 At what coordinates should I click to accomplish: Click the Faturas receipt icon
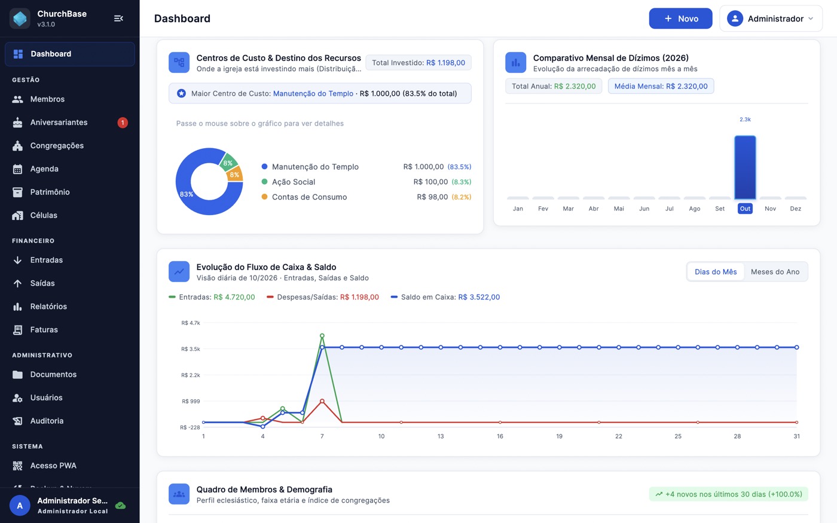18,330
